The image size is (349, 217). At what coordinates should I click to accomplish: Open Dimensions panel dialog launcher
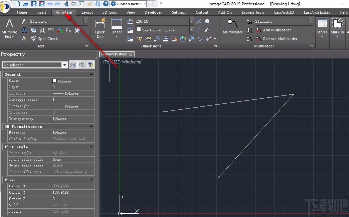coord(215,46)
